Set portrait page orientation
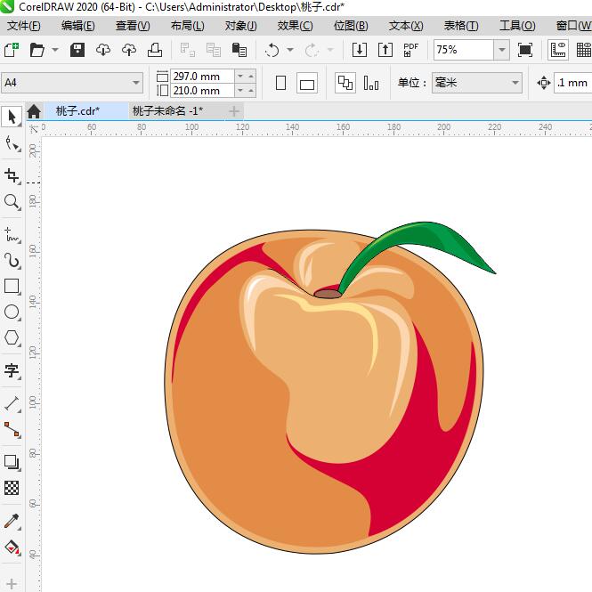Image resolution: width=592 pixels, height=592 pixels. [281, 83]
